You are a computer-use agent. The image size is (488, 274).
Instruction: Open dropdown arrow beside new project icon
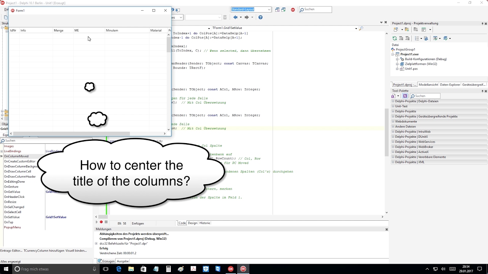401,29
